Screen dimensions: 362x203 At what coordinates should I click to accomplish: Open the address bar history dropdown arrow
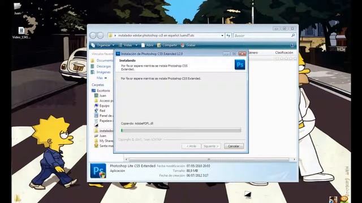pyautogui.click(x=222, y=36)
